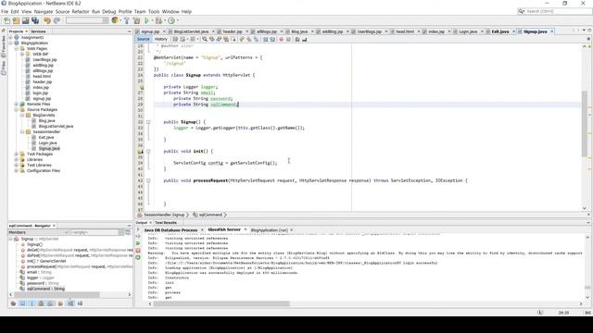Close the Navigator panel tab
The width and height of the screenshot is (593, 333).
tap(54, 226)
